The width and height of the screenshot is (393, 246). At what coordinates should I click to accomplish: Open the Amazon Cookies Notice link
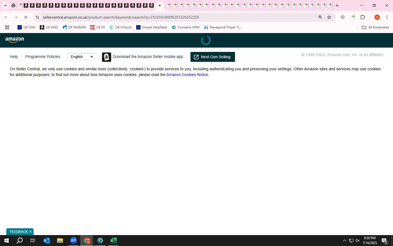[x=187, y=75]
